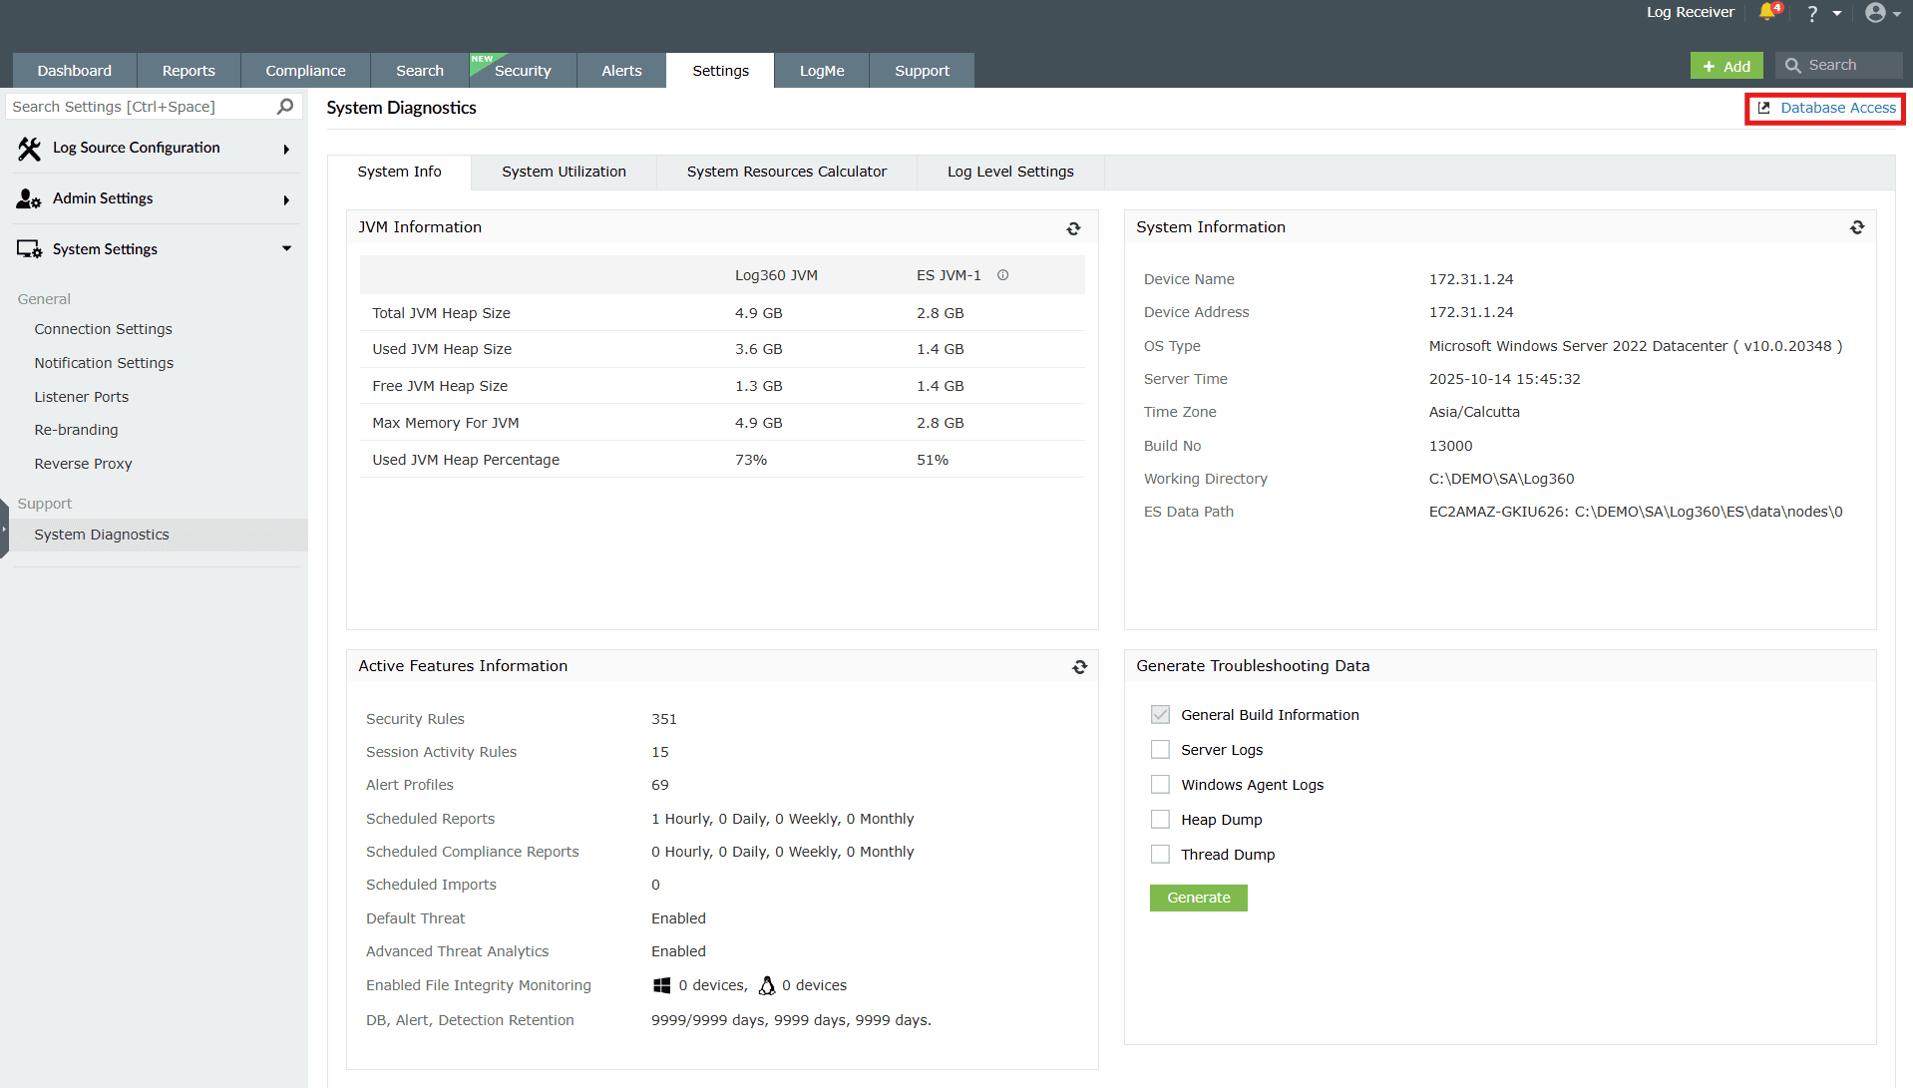The image size is (1913, 1088).
Task: Open the help dropdown arrow
Action: click(1838, 13)
